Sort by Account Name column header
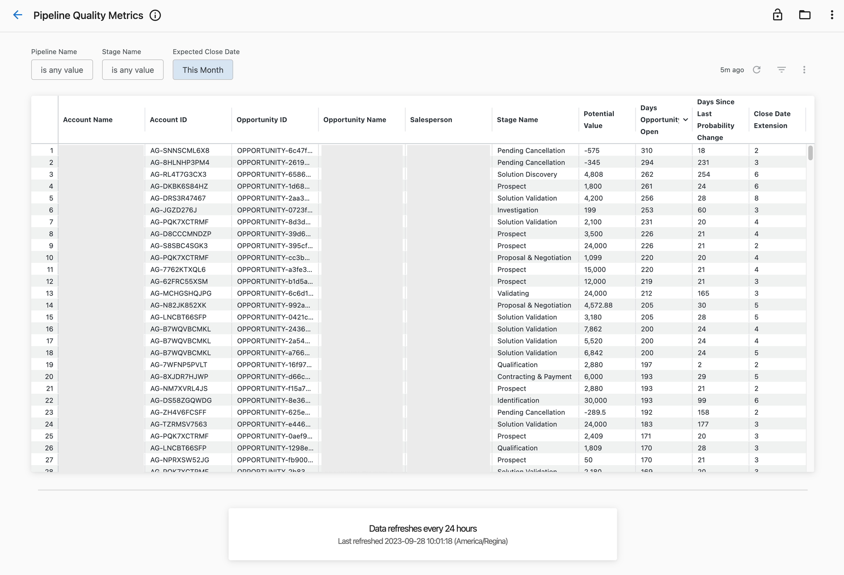Image resolution: width=844 pixels, height=575 pixels. point(88,120)
